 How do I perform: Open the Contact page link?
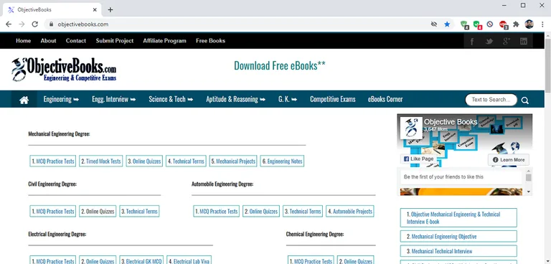click(76, 41)
